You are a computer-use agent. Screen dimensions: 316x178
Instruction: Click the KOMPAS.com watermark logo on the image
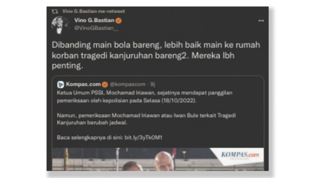[x=240, y=155]
